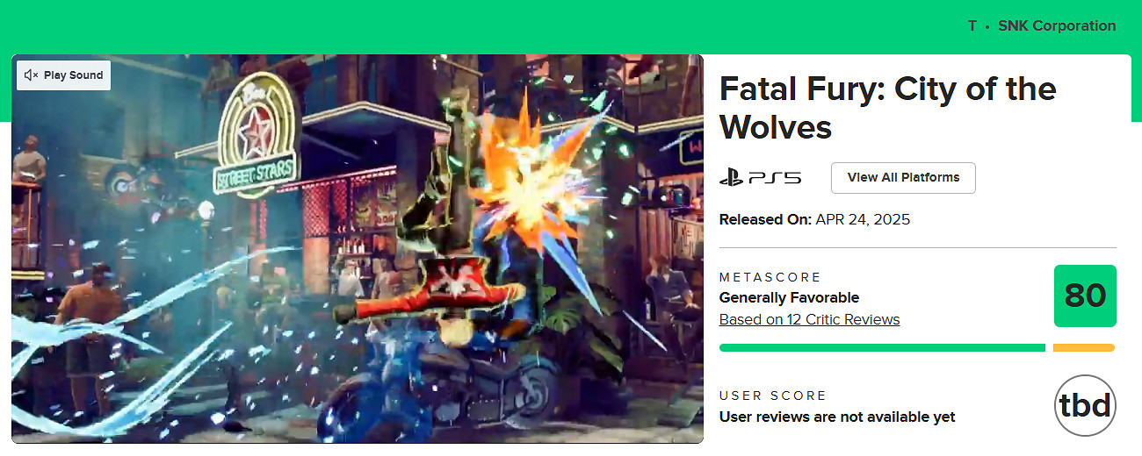Click the USER SCORE section heading
Screen dimensions: 1142x456
(x=773, y=396)
